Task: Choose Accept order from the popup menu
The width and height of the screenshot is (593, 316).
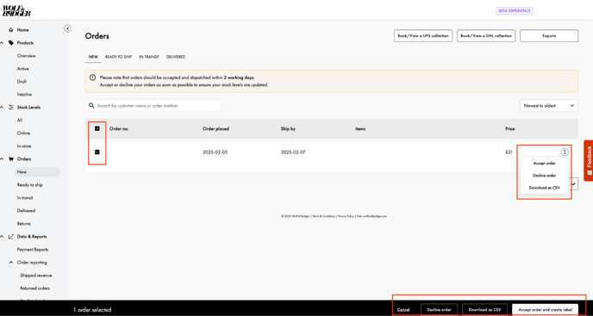Action: [544, 164]
